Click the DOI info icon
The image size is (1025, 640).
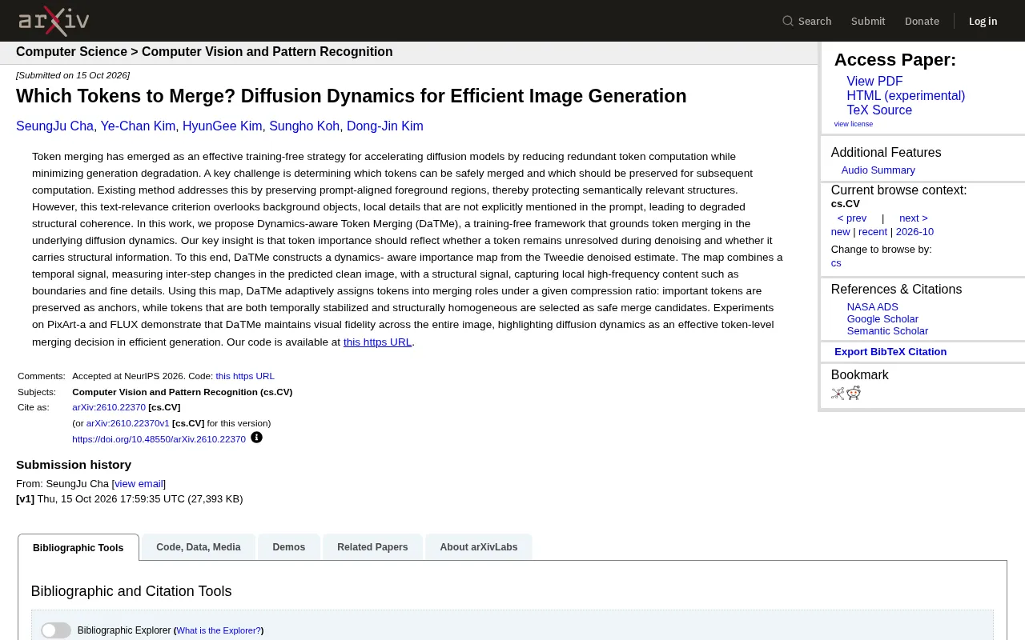(256, 438)
